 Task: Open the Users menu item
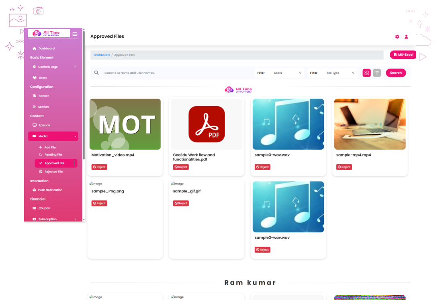click(x=43, y=78)
